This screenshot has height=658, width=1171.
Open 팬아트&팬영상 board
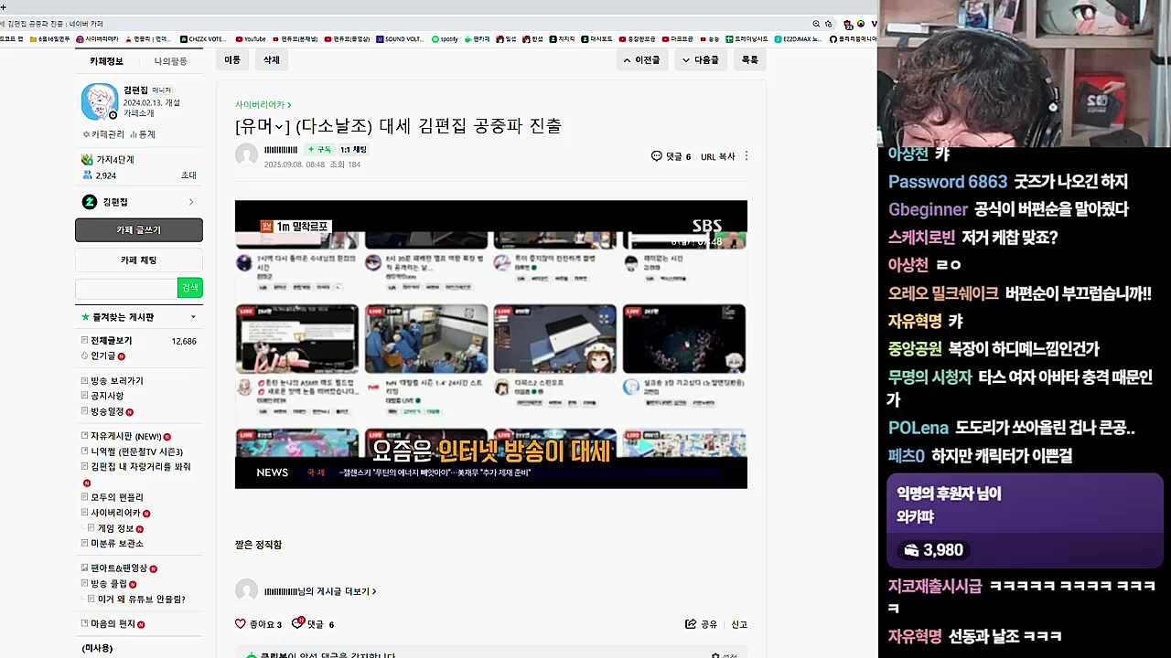coord(120,568)
